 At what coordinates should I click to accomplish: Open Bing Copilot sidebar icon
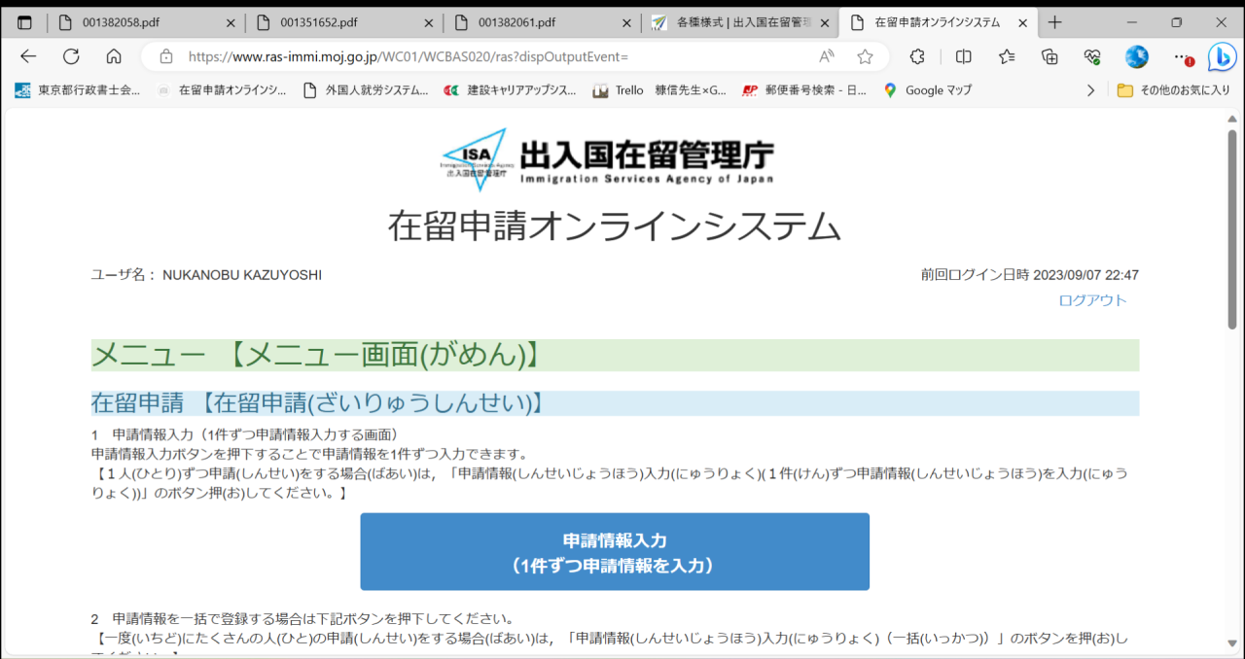[1221, 57]
